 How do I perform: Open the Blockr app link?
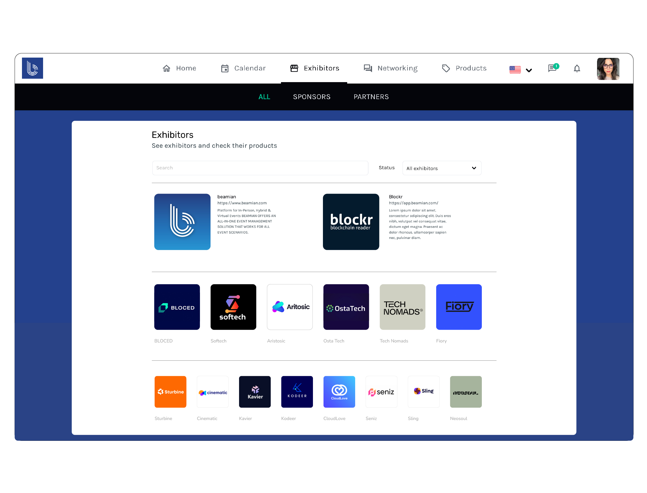413,203
